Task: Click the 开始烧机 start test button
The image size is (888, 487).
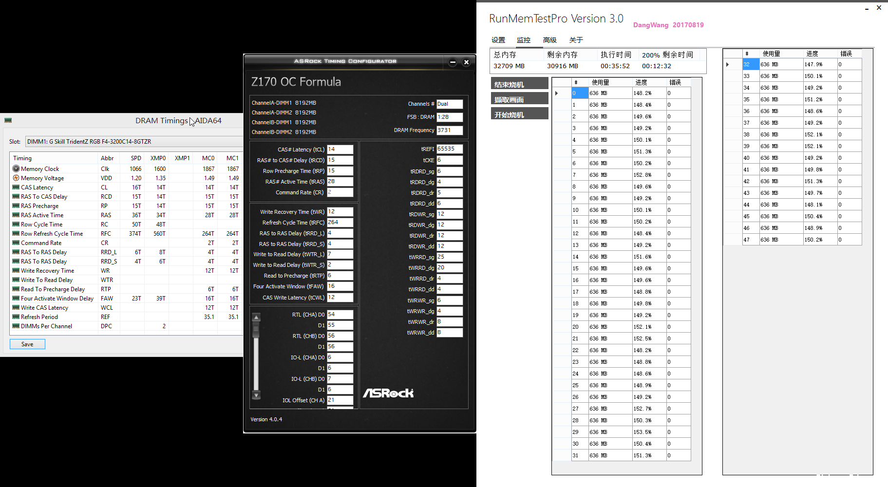Action: [520, 114]
